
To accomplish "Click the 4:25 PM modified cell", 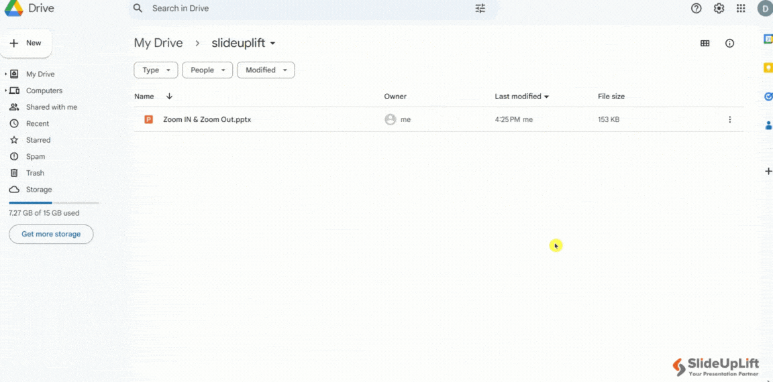I will point(514,119).
